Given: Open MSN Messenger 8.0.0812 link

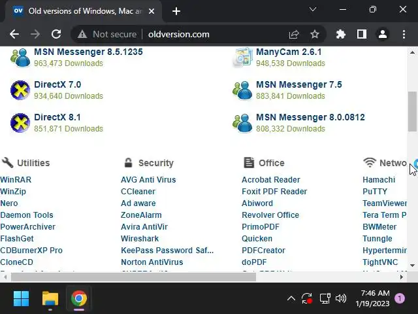Looking at the screenshot, I should coord(310,117).
